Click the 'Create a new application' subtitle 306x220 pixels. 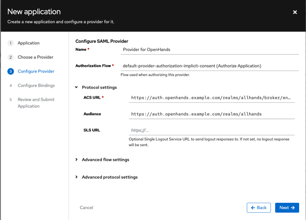point(61,22)
